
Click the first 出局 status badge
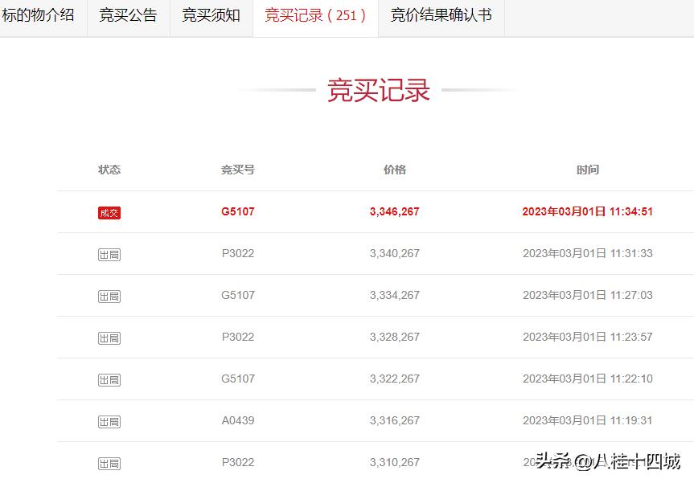(x=109, y=253)
